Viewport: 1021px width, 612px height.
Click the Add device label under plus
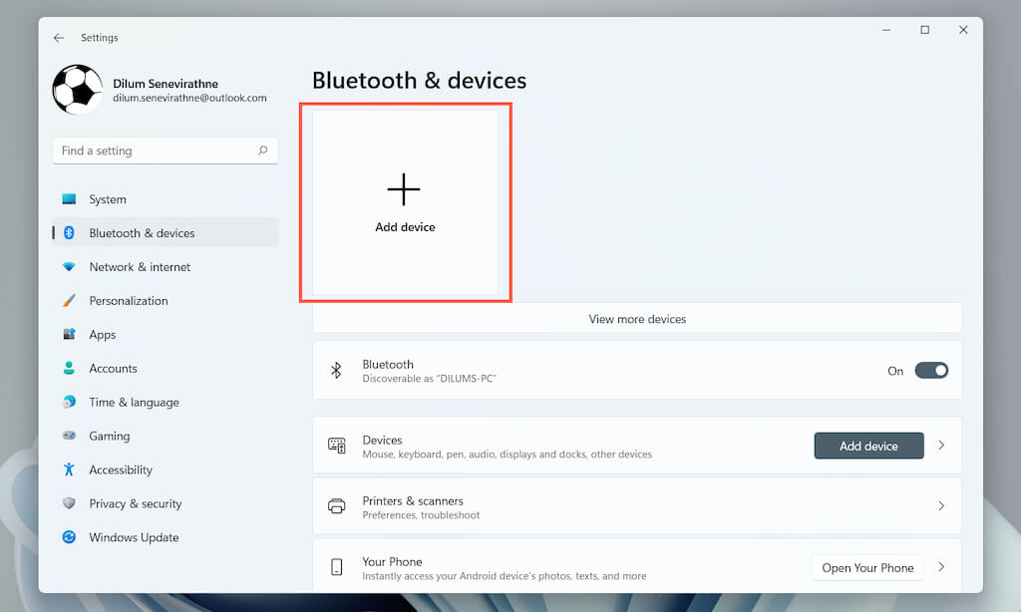click(405, 227)
